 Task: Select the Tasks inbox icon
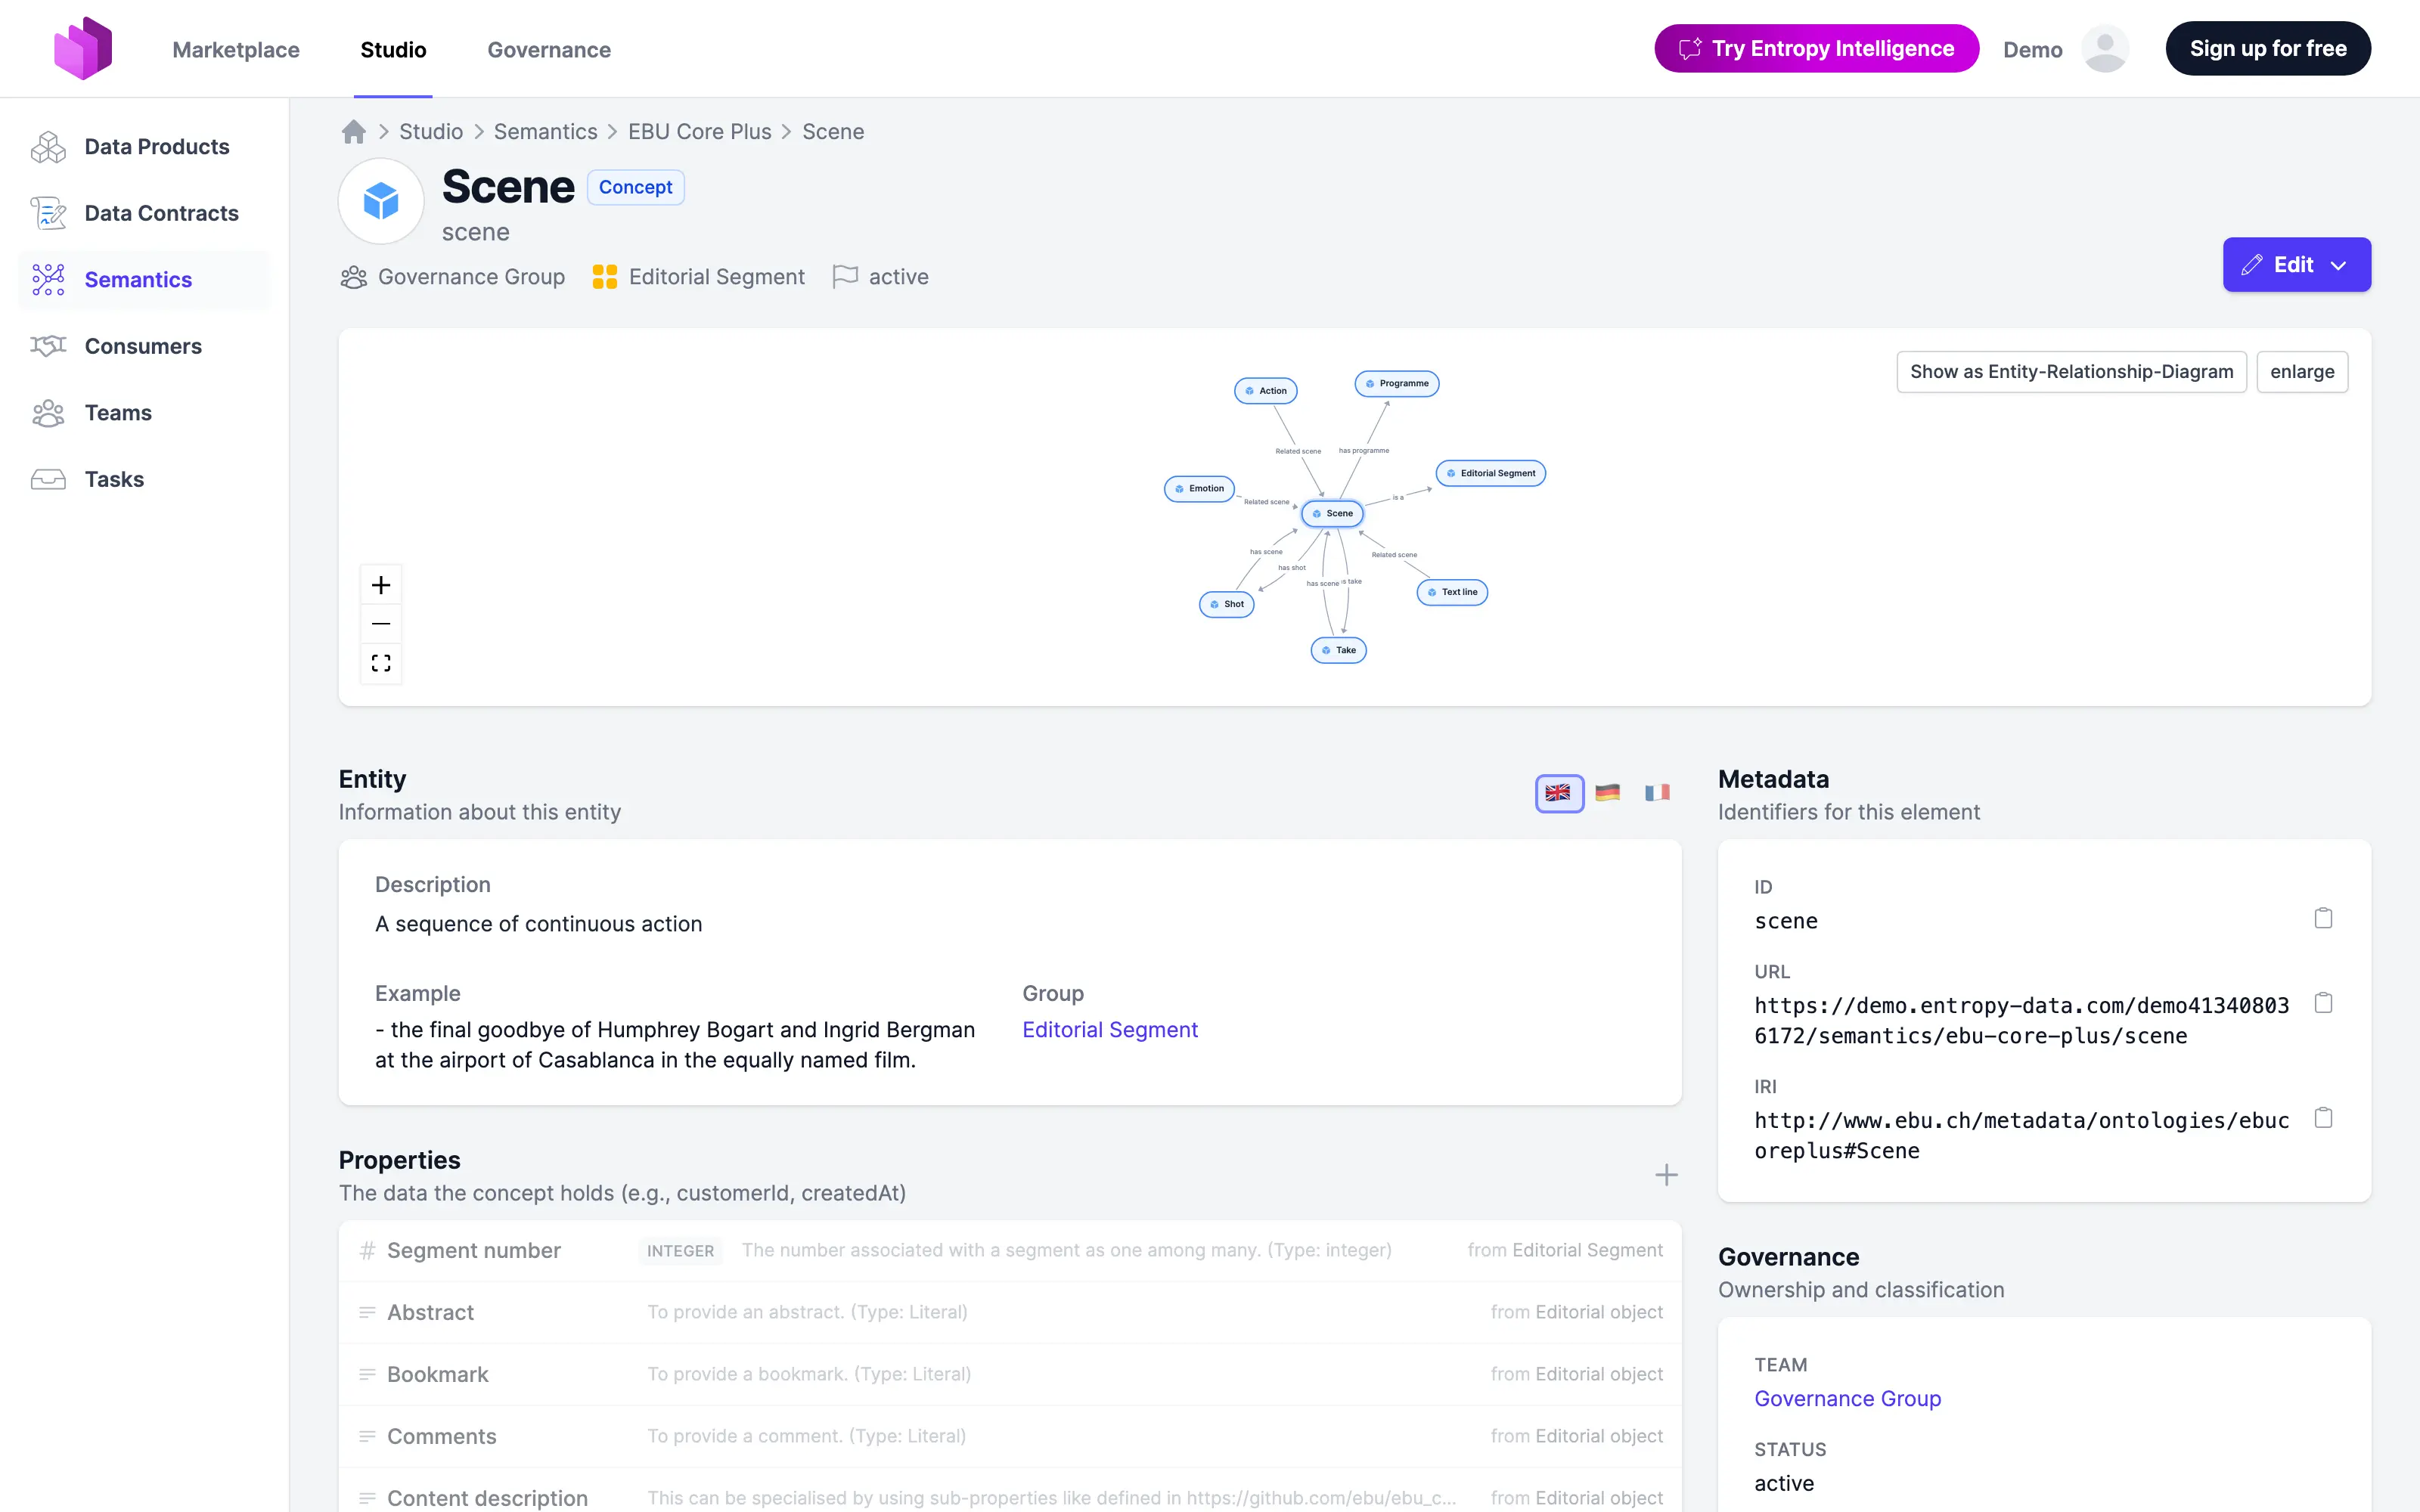pyautogui.click(x=49, y=479)
